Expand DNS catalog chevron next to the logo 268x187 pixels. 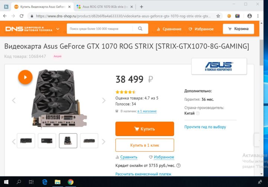point(58,29)
